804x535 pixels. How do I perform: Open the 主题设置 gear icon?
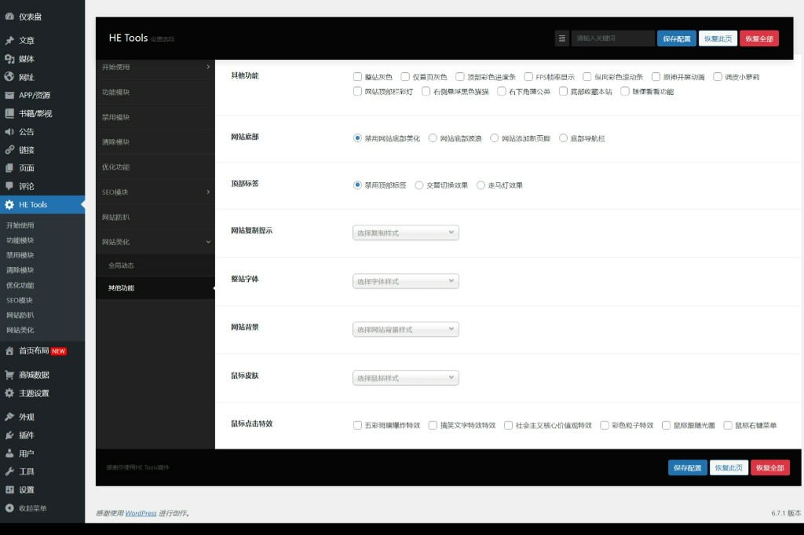pos(9,394)
